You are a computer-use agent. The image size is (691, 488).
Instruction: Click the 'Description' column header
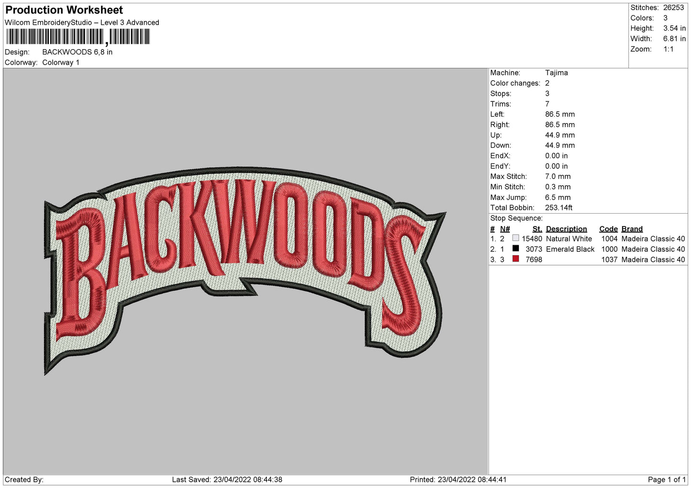coord(566,229)
